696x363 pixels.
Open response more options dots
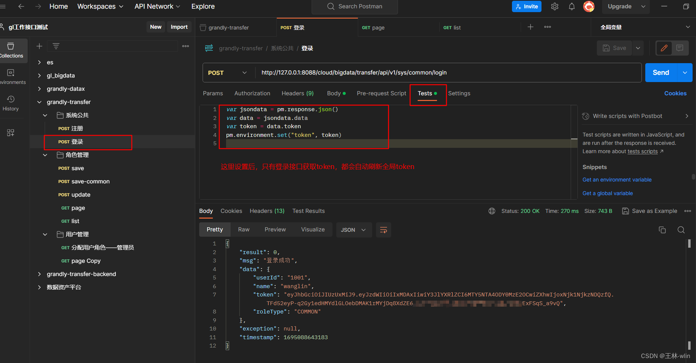pyautogui.click(x=688, y=211)
